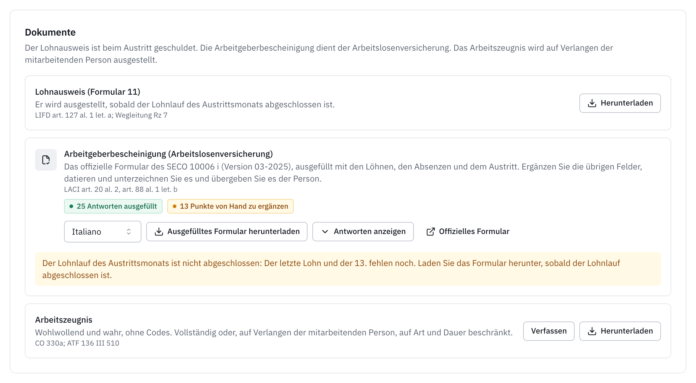
Task: Click the 'LACI art. 20 al. 2' reference
Action: (92, 189)
